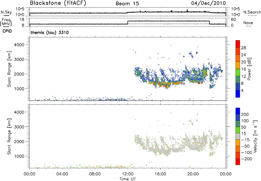Click the 'Blackstone (fitACF)' plot title

tap(58, 3)
